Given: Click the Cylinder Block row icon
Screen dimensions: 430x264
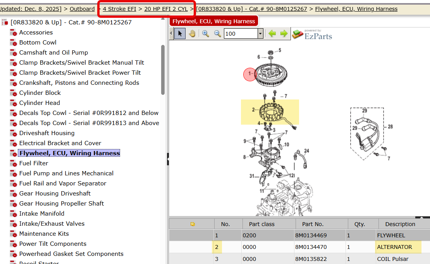Looking at the screenshot, I should pos(13,93).
